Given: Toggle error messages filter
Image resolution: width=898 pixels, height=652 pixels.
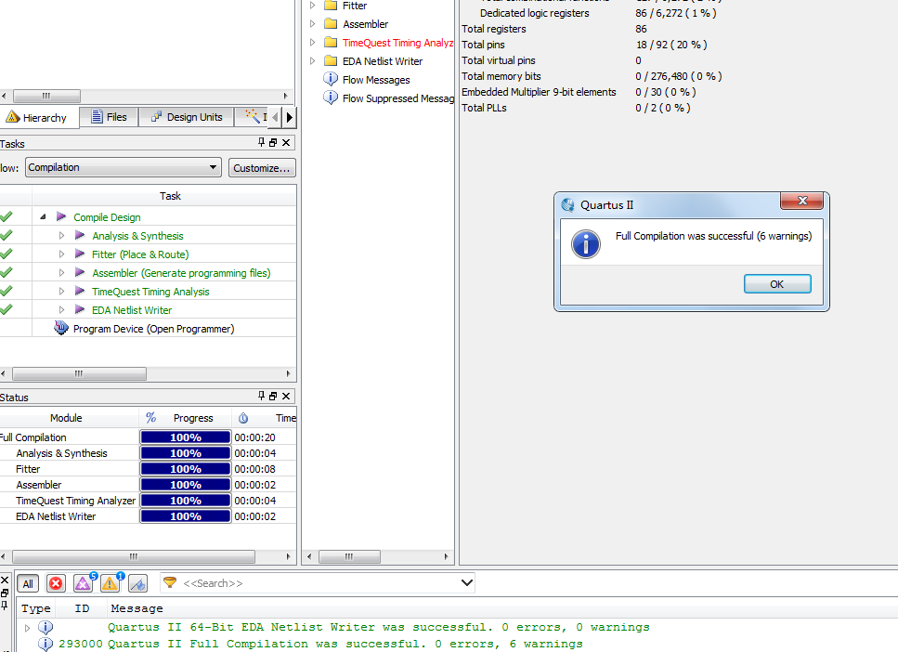Looking at the screenshot, I should [x=56, y=584].
